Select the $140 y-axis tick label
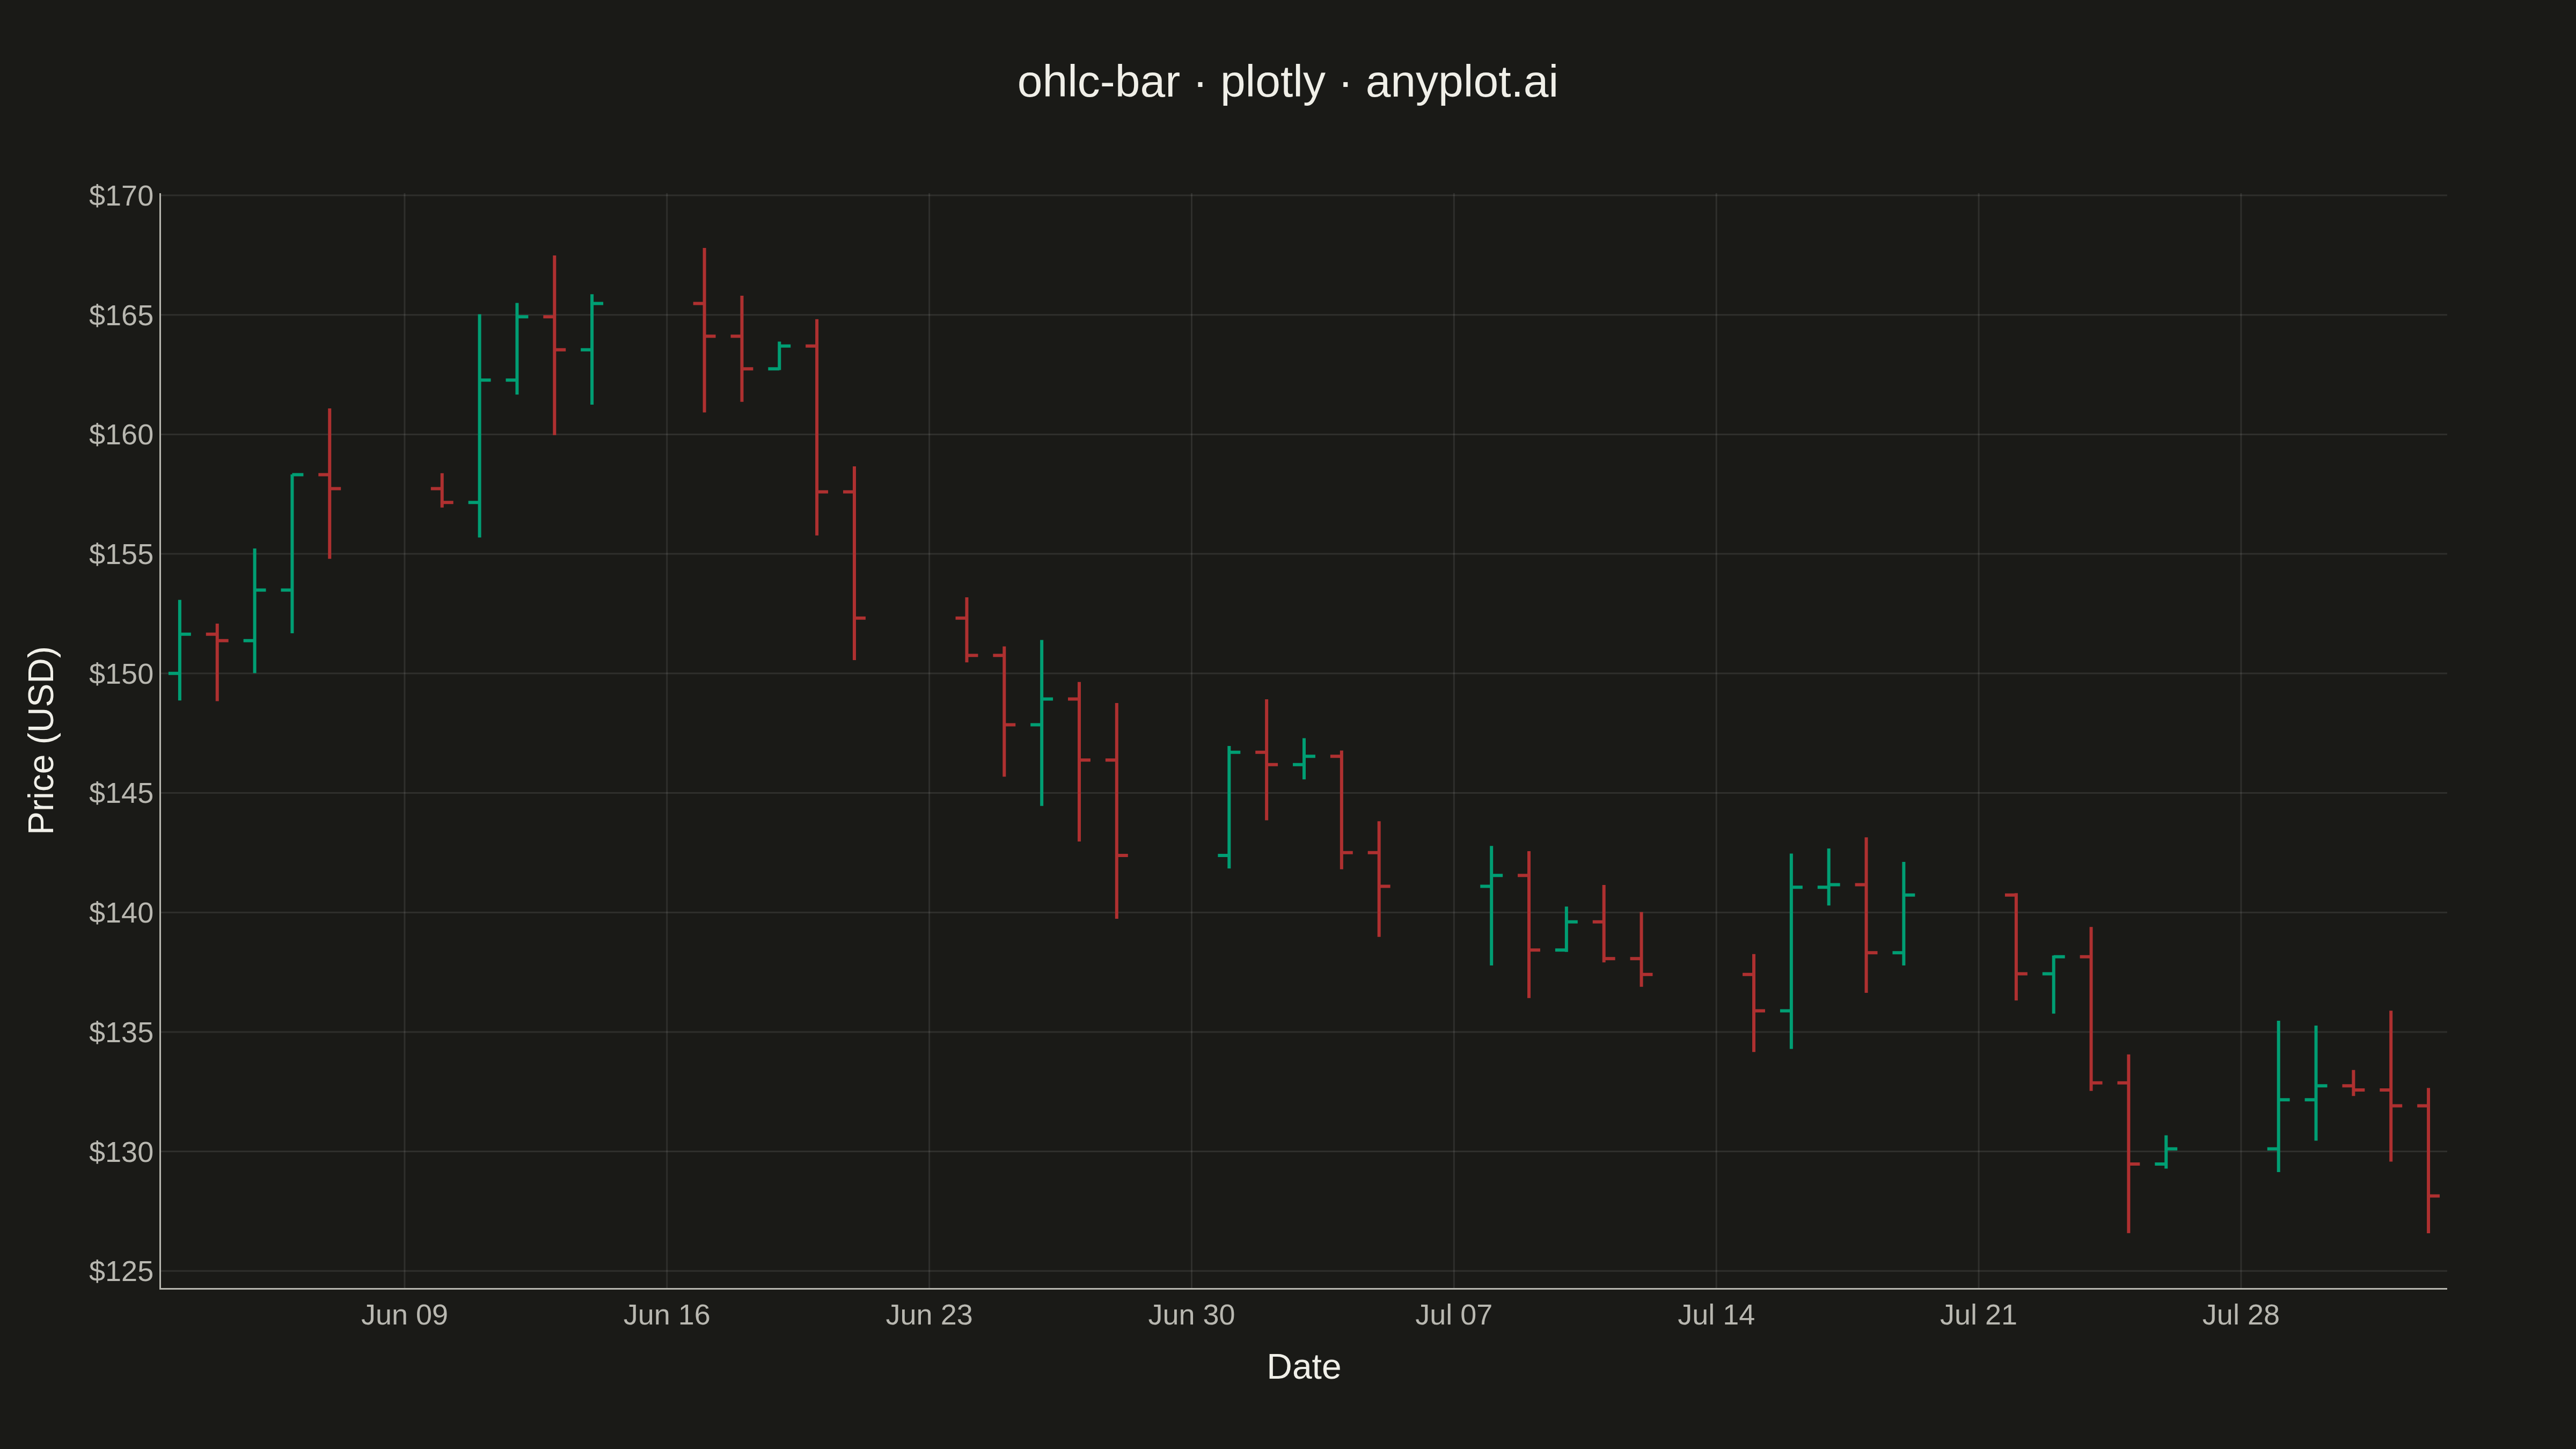This screenshot has width=2576, height=1449. point(121,913)
